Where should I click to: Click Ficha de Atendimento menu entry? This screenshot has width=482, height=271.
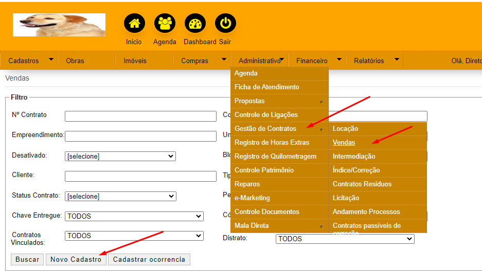point(266,87)
